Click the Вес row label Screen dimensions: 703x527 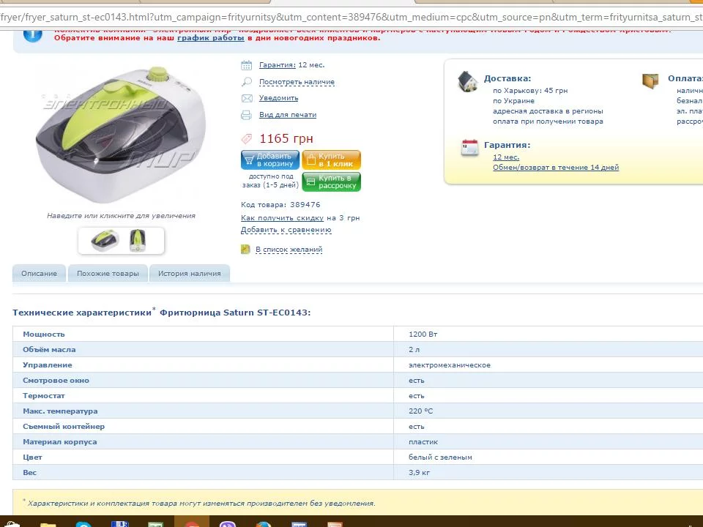pos(29,473)
